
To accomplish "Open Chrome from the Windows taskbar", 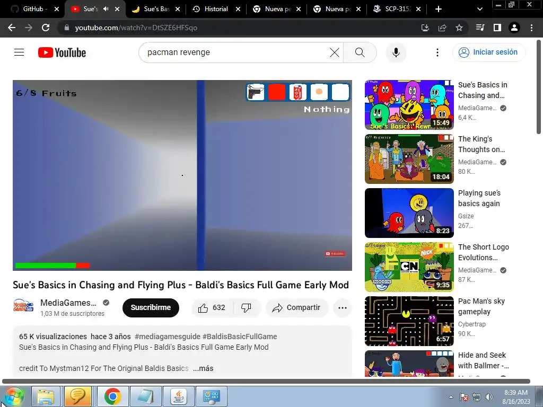I will (112, 396).
